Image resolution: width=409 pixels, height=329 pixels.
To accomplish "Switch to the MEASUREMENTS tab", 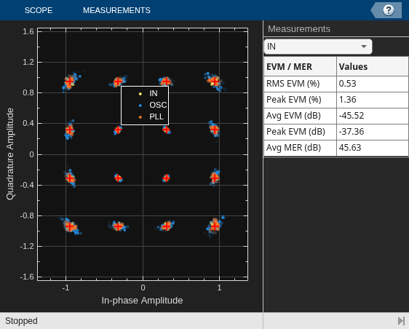I will click(116, 10).
